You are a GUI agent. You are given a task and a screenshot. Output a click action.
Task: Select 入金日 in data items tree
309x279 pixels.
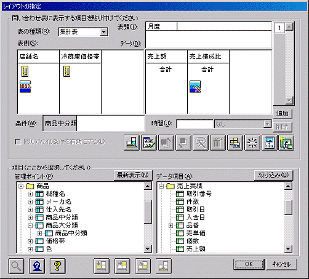click(x=196, y=218)
